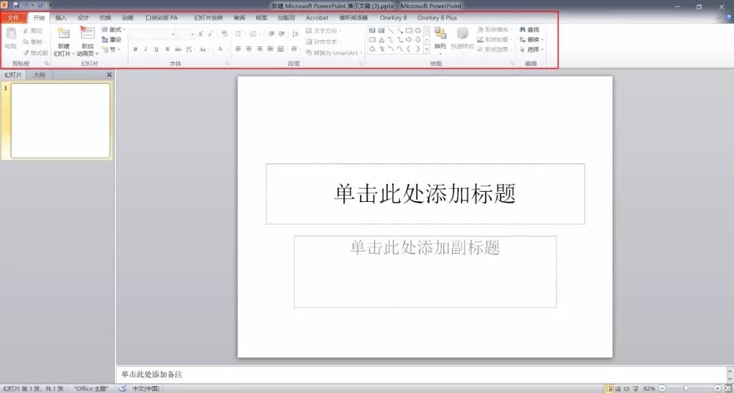The width and height of the screenshot is (734, 393).
Task: Click the notes field reading 单击此处添加备注
Action: coord(272,374)
